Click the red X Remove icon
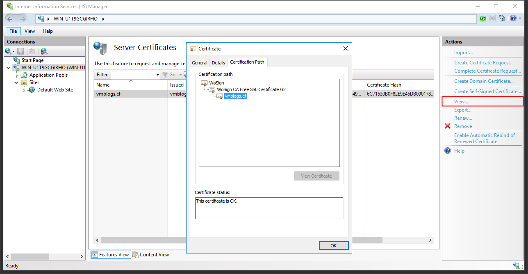This screenshot has height=274, width=528. [x=448, y=126]
